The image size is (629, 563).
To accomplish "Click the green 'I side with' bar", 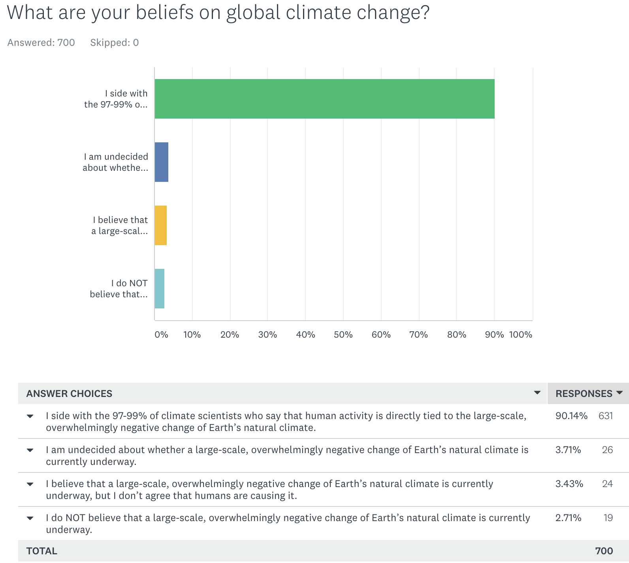I will coord(324,99).
